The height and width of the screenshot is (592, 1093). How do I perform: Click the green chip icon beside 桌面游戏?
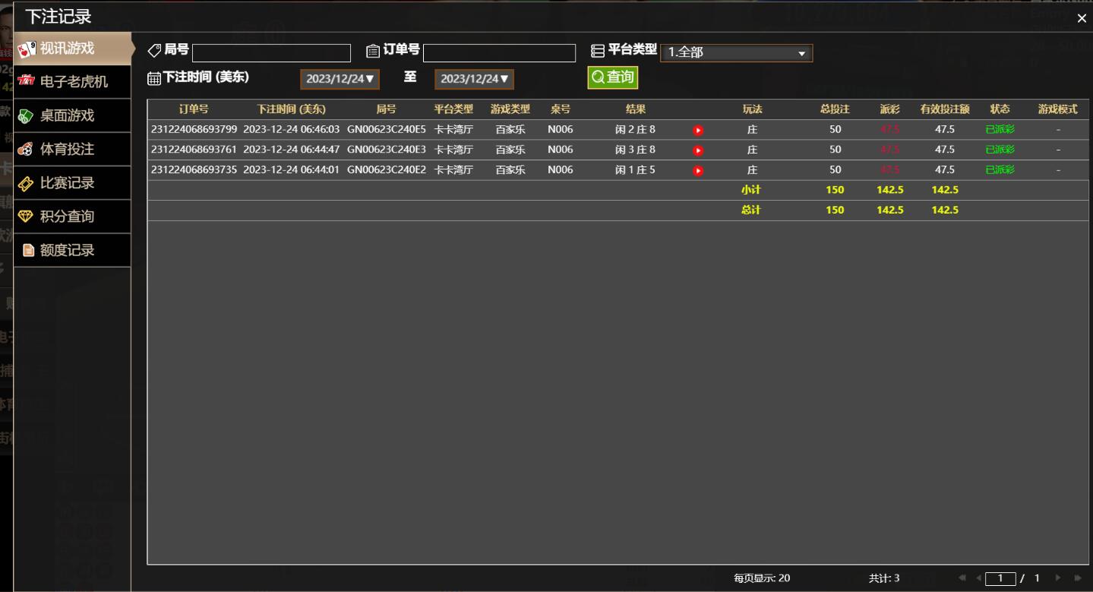pyautogui.click(x=26, y=116)
